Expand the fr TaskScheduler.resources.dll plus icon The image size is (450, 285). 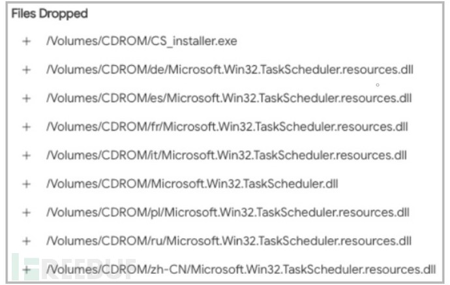[x=27, y=127]
